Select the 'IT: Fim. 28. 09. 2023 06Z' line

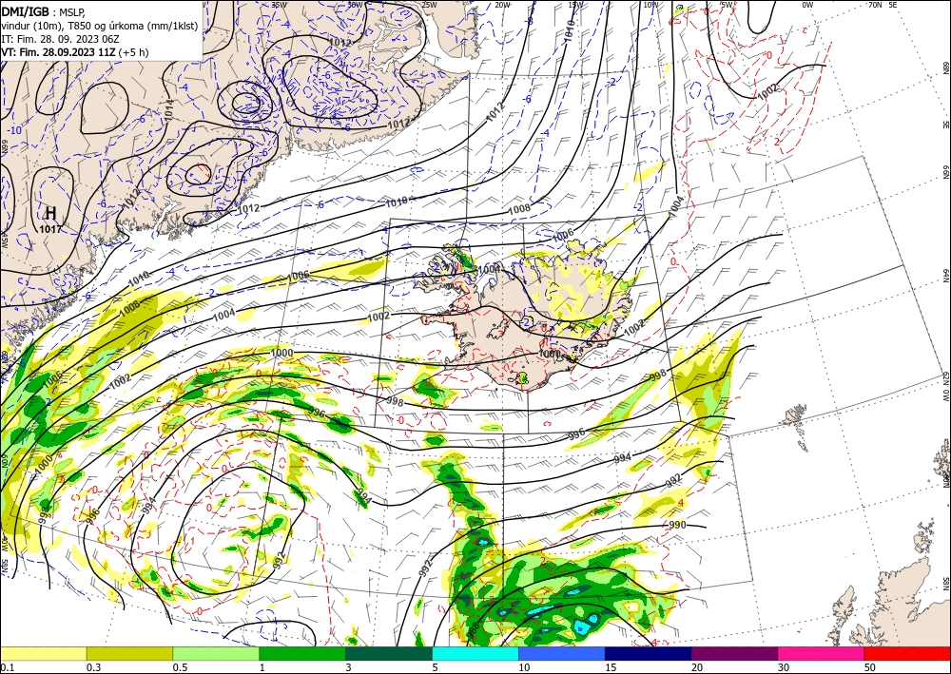pos(60,39)
